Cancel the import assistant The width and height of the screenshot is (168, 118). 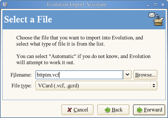tap(77, 110)
